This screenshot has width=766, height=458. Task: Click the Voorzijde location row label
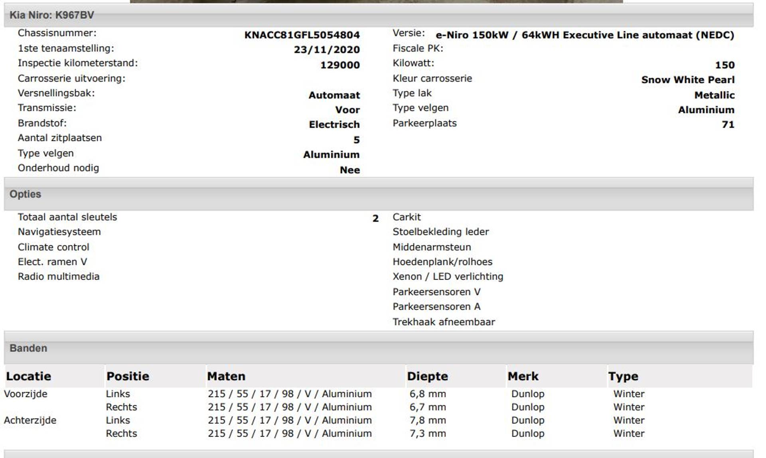(26, 394)
